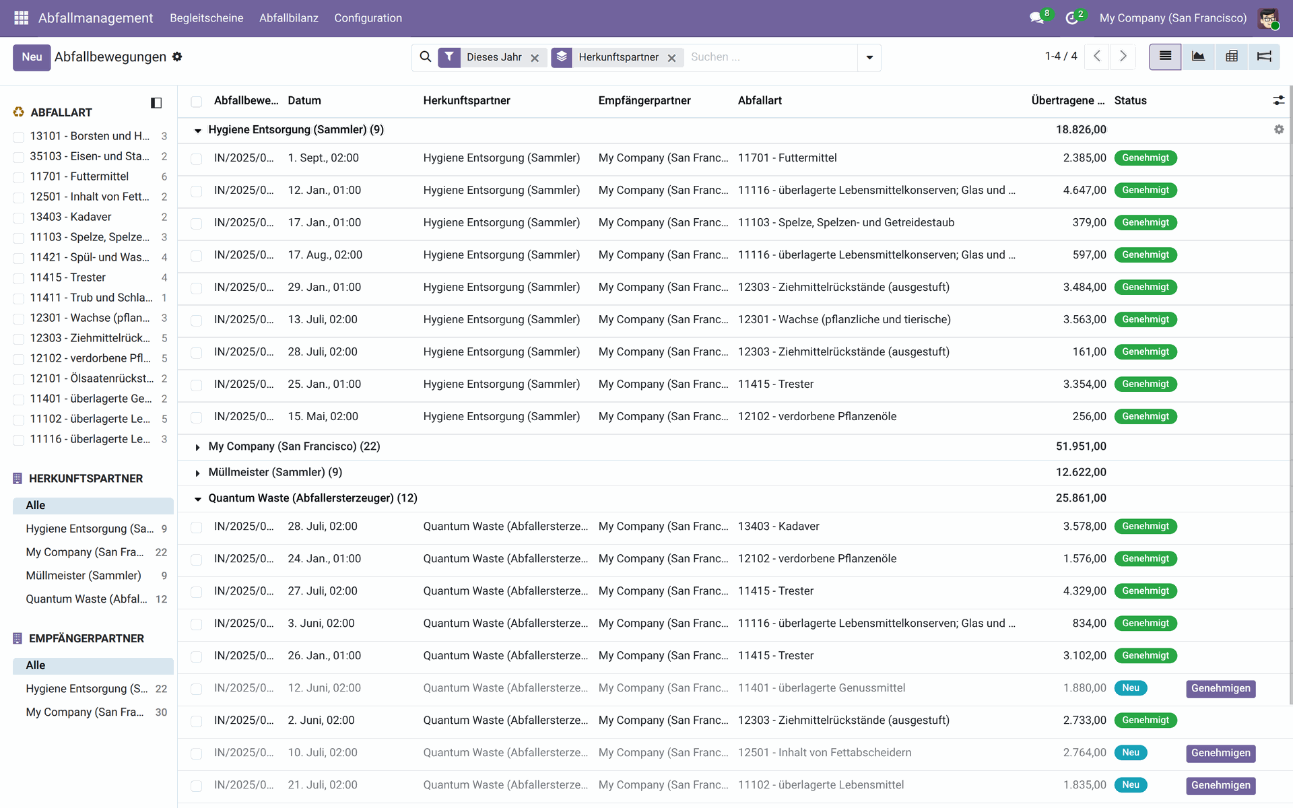Open the activities clock icon
Image resolution: width=1293 pixels, height=808 pixels.
click(x=1071, y=18)
